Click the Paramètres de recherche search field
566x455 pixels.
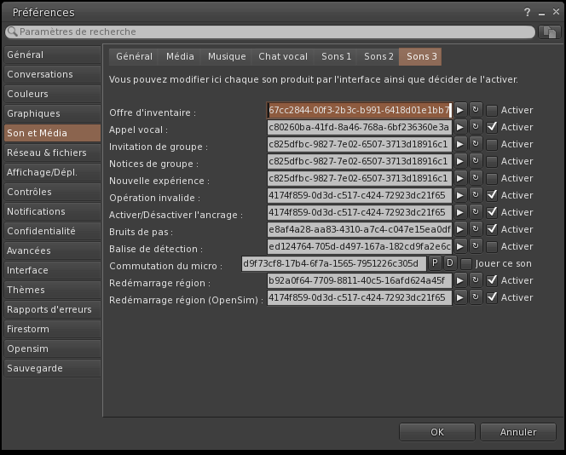point(273,32)
